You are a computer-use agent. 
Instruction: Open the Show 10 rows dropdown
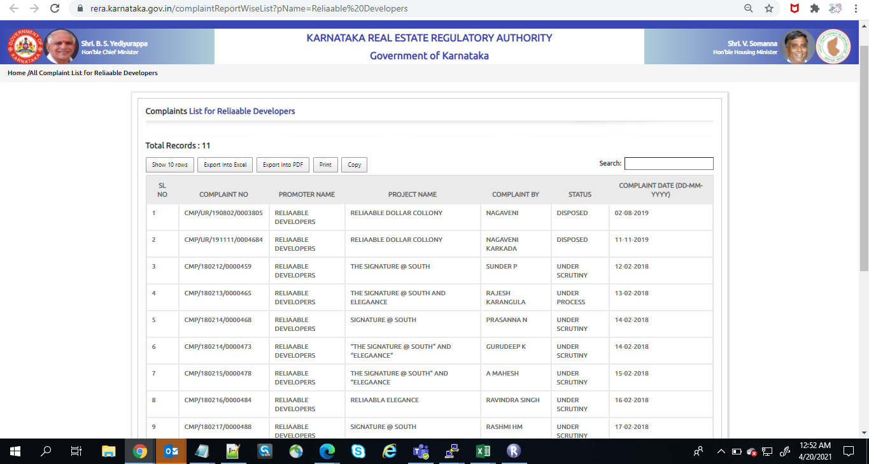click(x=169, y=165)
